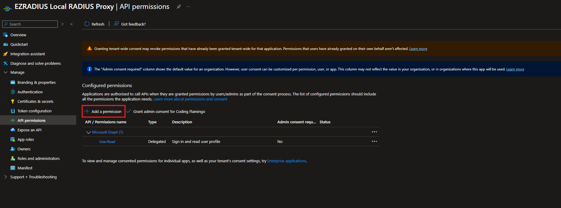This screenshot has height=208, width=561.
Task: Click the up/down arrows next to the Search box
Action: 62,24
